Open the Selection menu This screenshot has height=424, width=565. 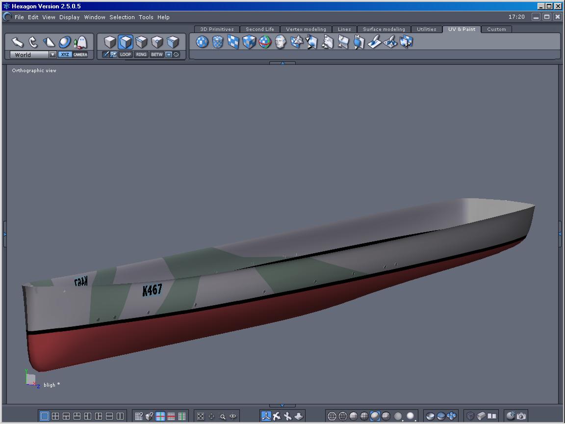122,17
